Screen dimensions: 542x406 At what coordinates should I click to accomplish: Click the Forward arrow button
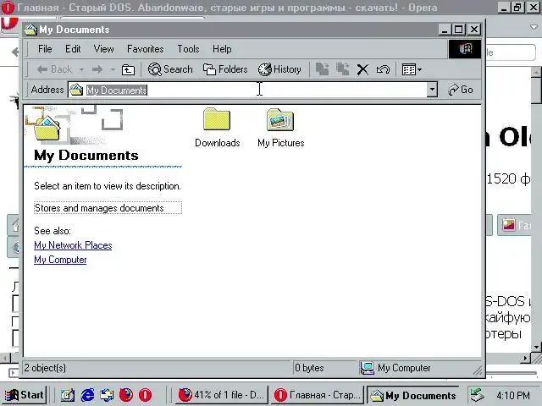97,69
